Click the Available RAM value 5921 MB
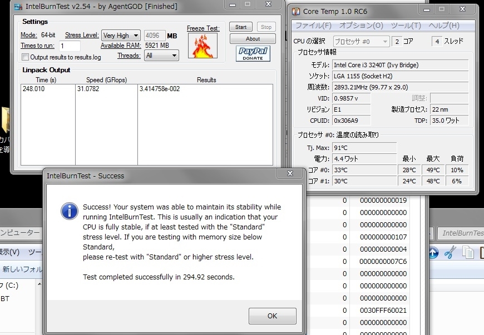The height and width of the screenshot is (335, 484). click(x=157, y=46)
